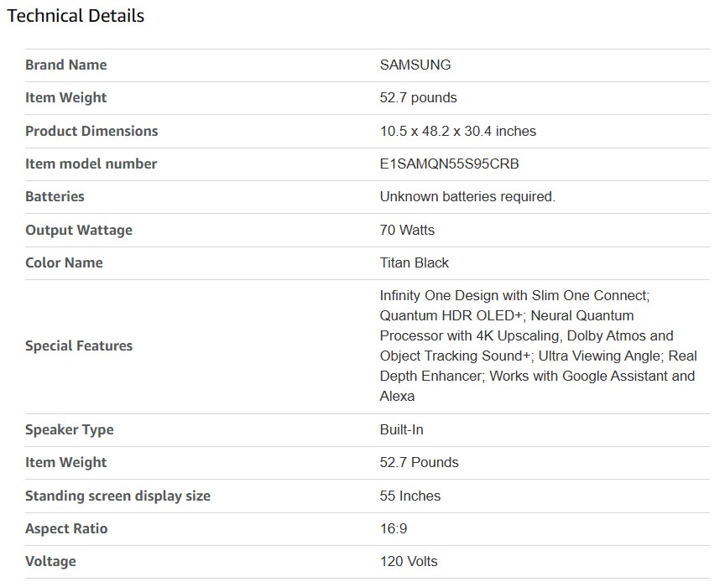The height and width of the screenshot is (587, 725).
Task: Click the model number E1SAMQN55S95CRB
Action: point(449,164)
